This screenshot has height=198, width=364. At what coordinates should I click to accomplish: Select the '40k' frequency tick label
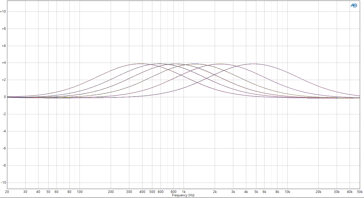coord(350,192)
